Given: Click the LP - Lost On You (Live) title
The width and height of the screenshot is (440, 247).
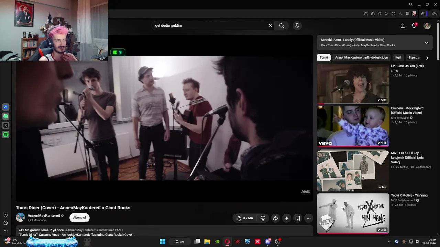Looking at the screenshot, I should [x=407, y=66].
